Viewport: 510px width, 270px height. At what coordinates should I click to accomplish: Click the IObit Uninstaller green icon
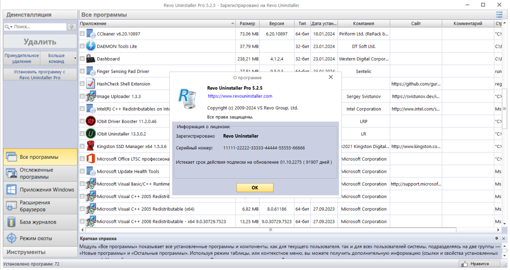coord(91,134)
